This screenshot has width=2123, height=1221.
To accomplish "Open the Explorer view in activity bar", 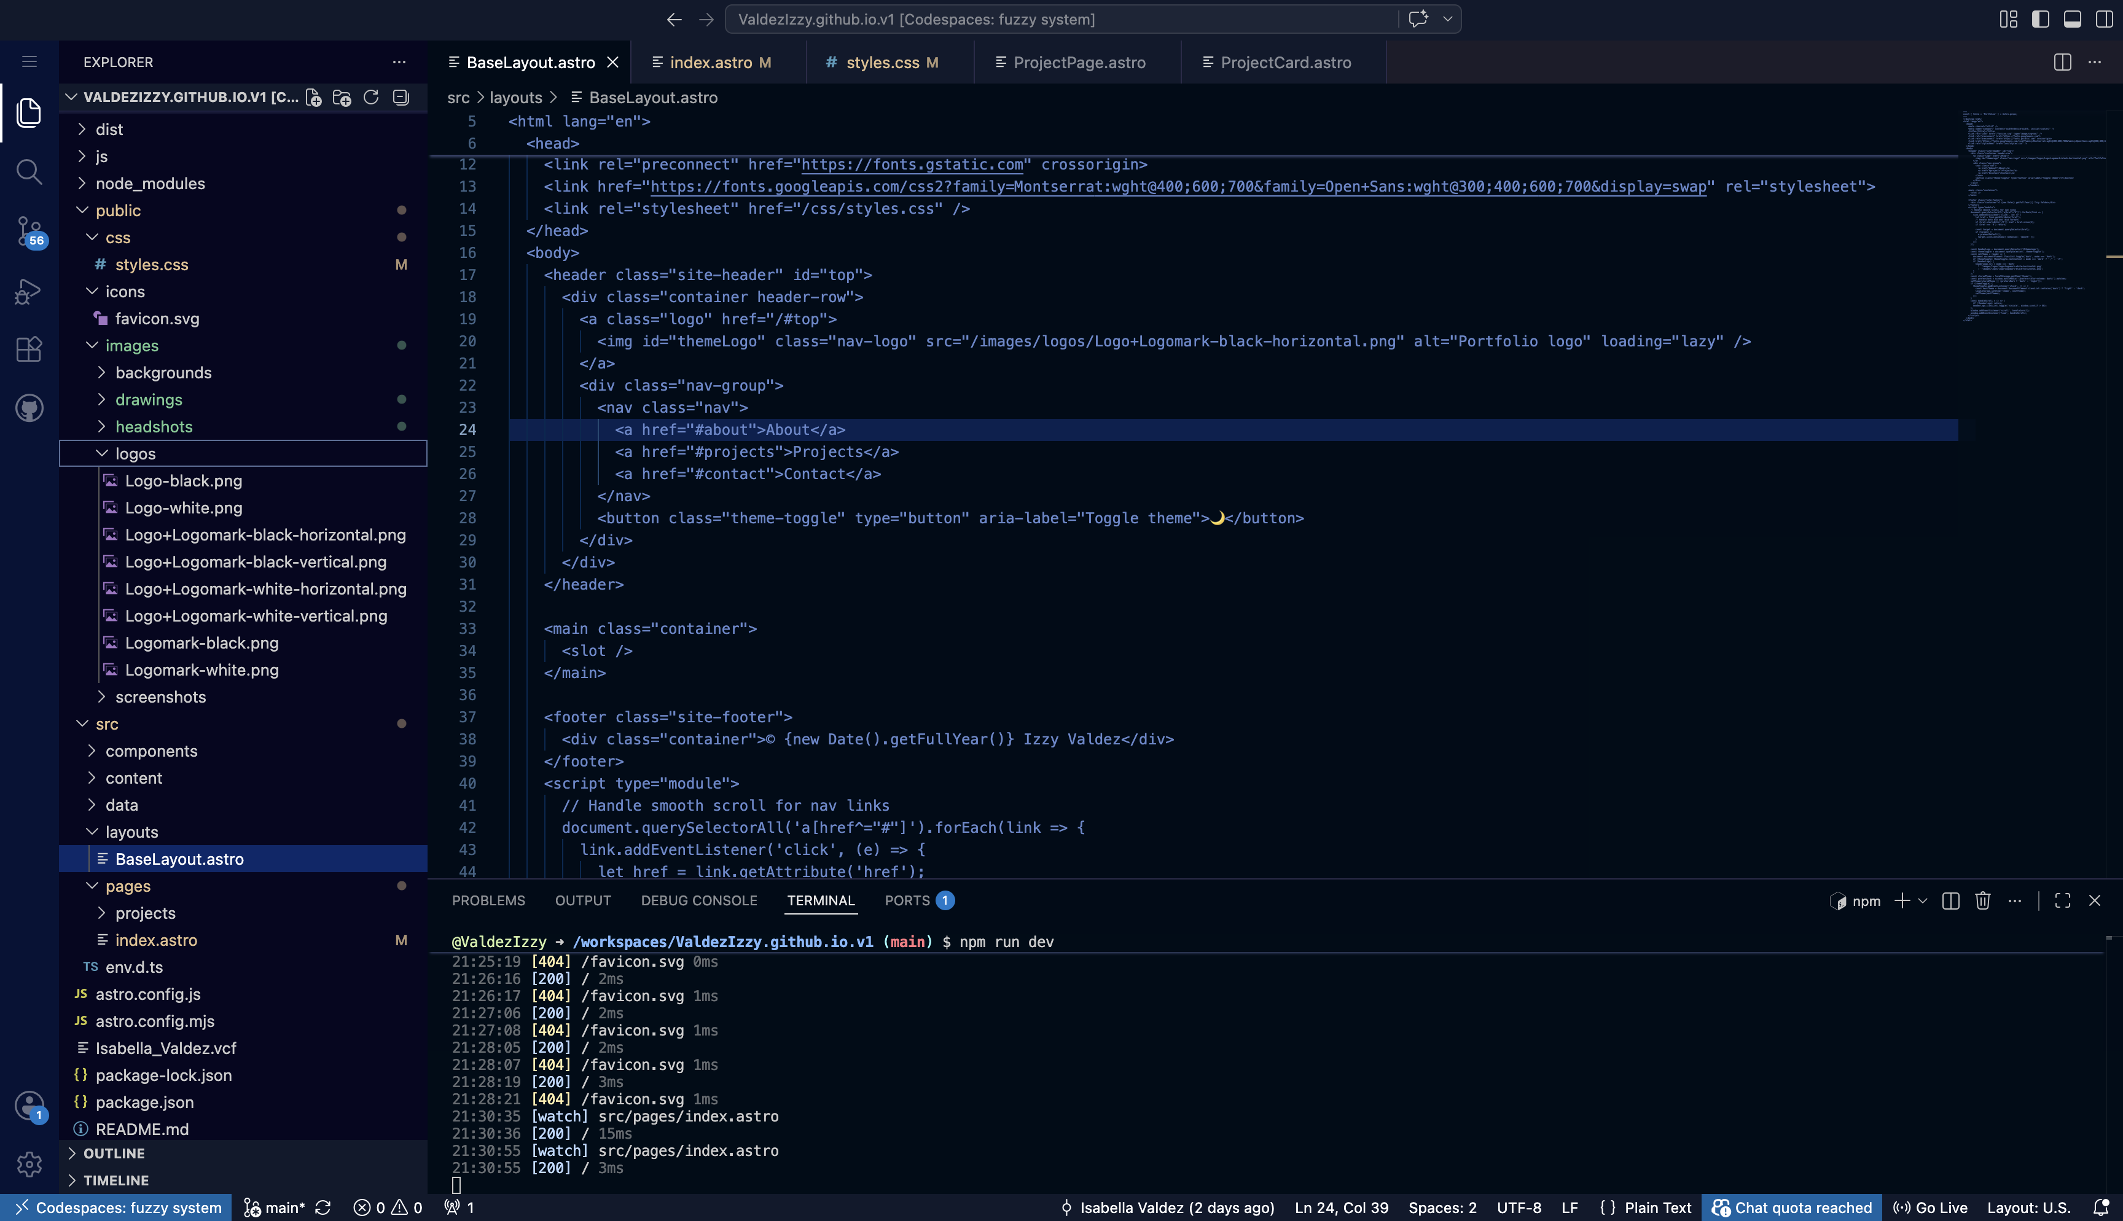I will click(x=29, y=112).
